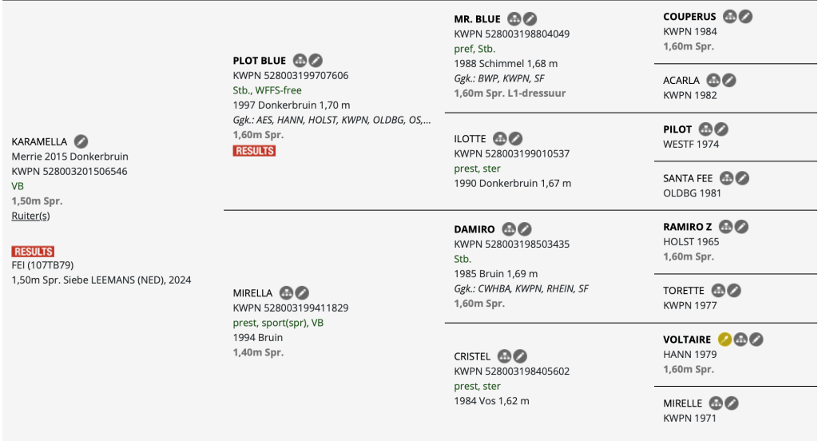Click the pedigree icon beside Santa Fee
Screen dimensions: 818x441
click(x=727, y=178)
